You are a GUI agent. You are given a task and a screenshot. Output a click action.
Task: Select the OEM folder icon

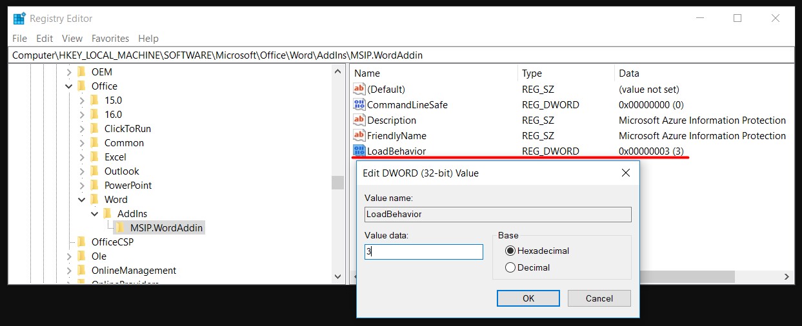pos(81,72)
